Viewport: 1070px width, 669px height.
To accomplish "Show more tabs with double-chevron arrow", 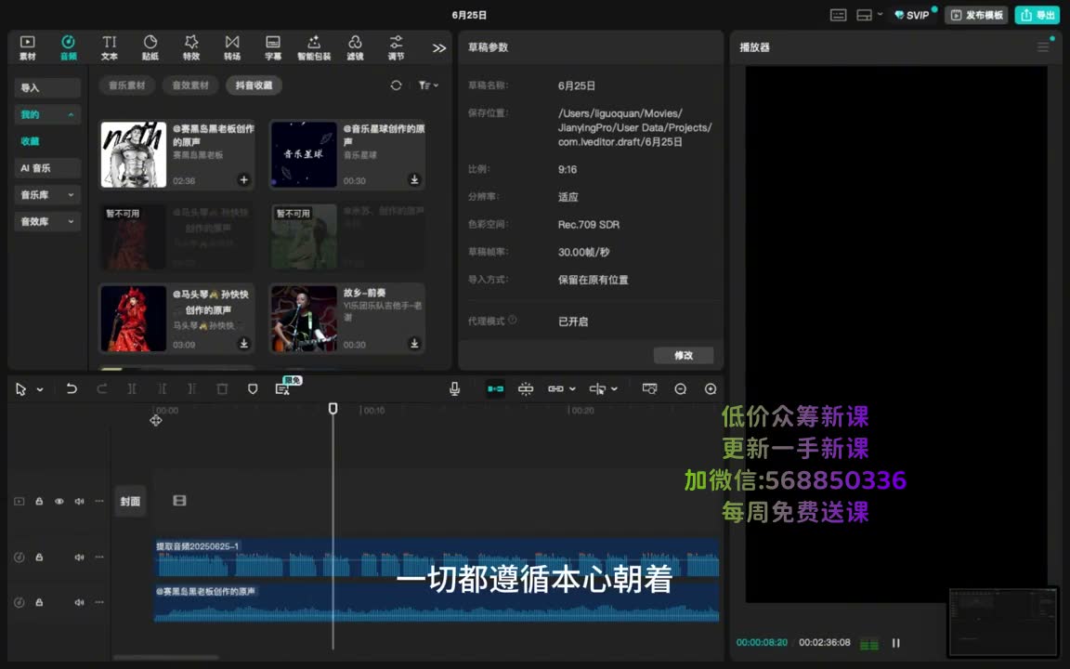I will click(438, 47).
